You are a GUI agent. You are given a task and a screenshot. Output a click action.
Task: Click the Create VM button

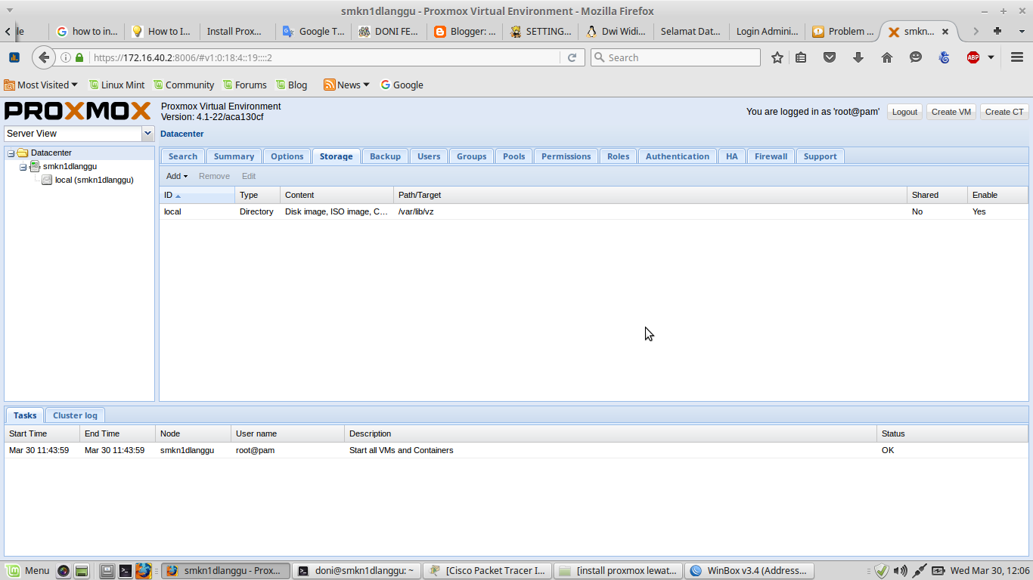pos(951,112)
